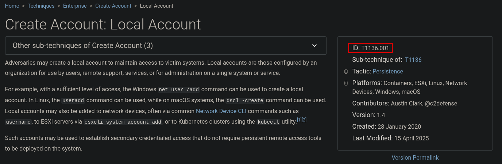Click the Version Permalink link

pos(415,157)
